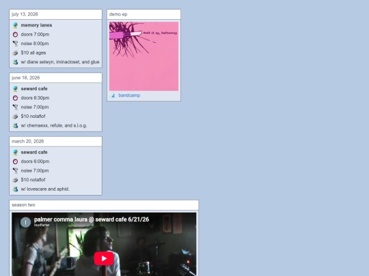Click the people icon beside chemsexx lineup

click(x=15, y=125)
